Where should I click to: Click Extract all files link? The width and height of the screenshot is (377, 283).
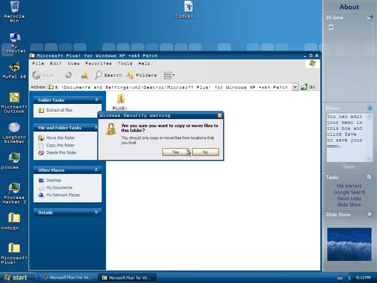point(59,110)
